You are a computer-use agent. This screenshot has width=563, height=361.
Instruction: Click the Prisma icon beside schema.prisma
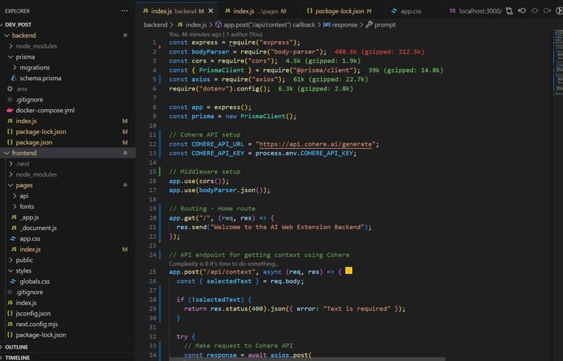[14, 78]
